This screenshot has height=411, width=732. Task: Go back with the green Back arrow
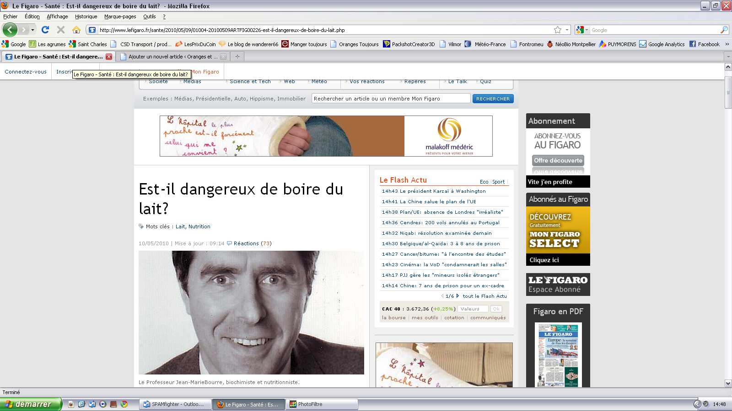tap(10, 30)
